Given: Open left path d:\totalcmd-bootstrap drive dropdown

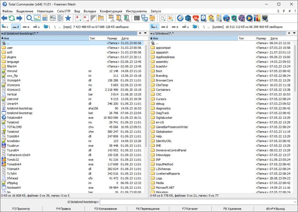Looking at the screenshot, I should pos(2,34).
